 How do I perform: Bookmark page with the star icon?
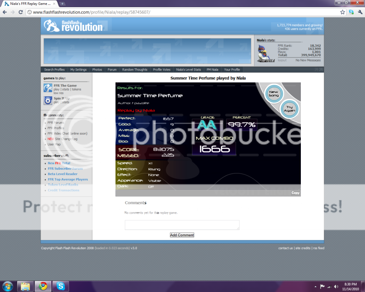(343, 12)
